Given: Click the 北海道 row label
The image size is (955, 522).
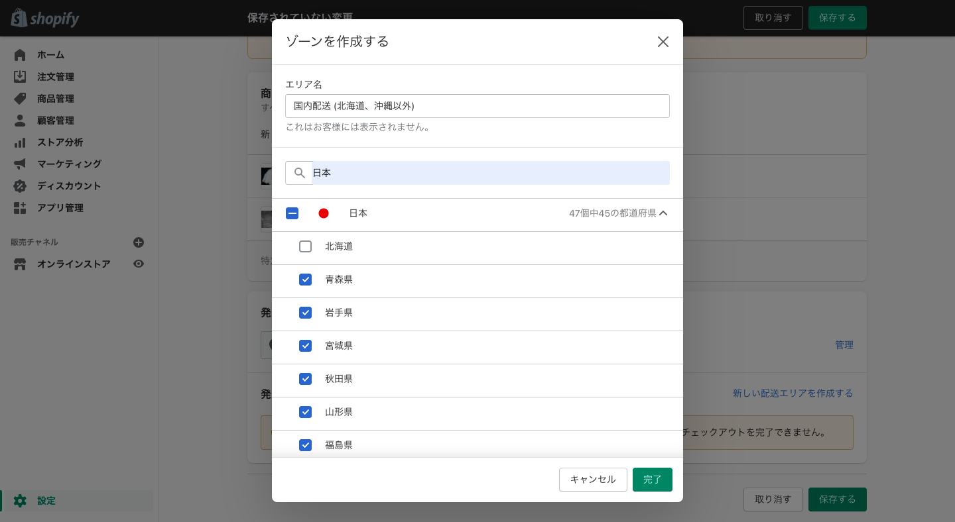Looking at the screenshot, I should 339,246.
